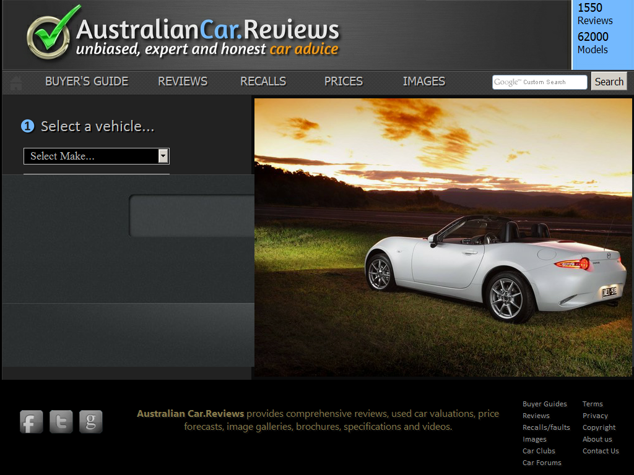
Task: Open the Images footer link
Action: [534, 439]
